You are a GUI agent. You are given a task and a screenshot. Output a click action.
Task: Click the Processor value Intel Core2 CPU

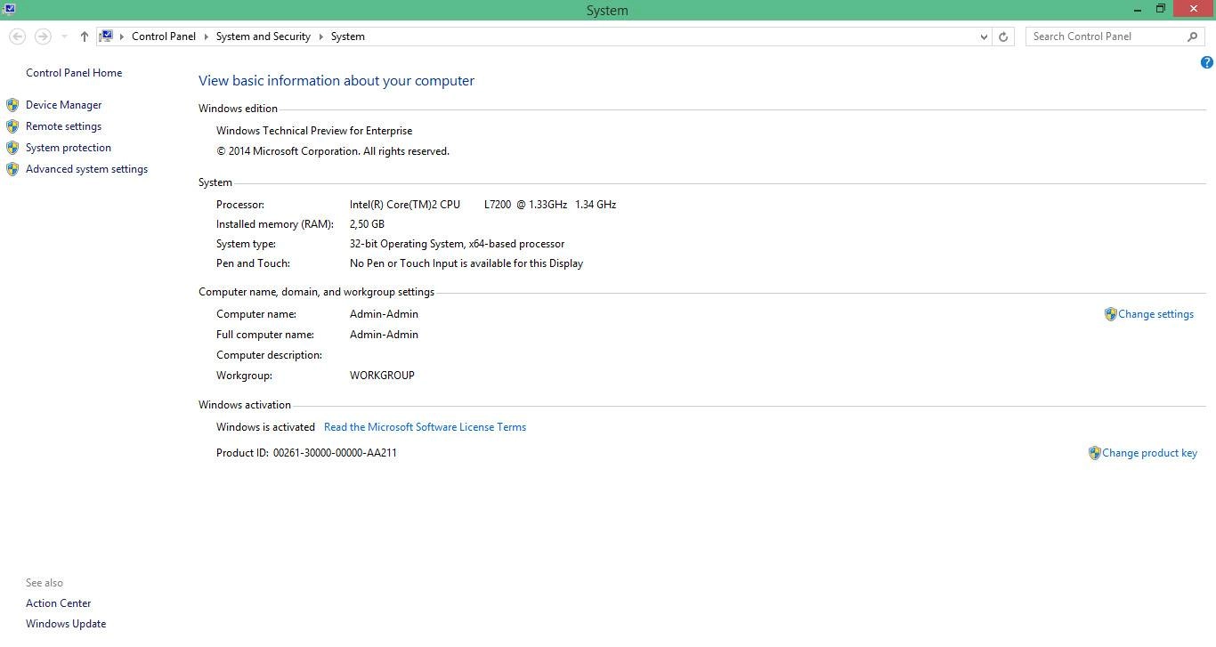click(x=482, y=205)
